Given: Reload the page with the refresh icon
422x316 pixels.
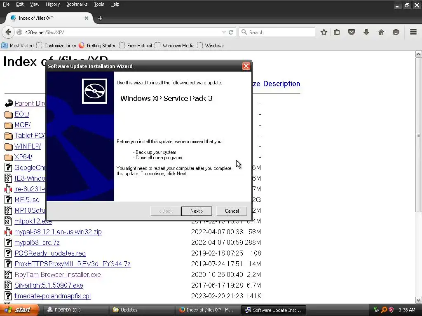Looking at the screenshot, I should point(231,32).
